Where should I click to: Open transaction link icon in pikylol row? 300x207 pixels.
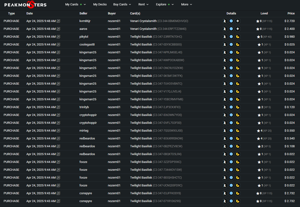point(59,37)
